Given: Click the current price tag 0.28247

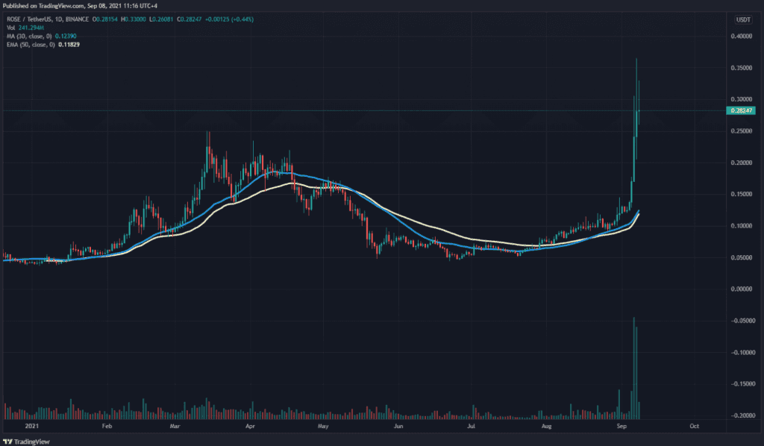Looking at the screenshot, I should (x=742, y=110).
